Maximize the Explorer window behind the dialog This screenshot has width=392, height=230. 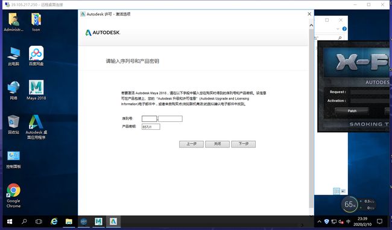[x=327, y=20]
